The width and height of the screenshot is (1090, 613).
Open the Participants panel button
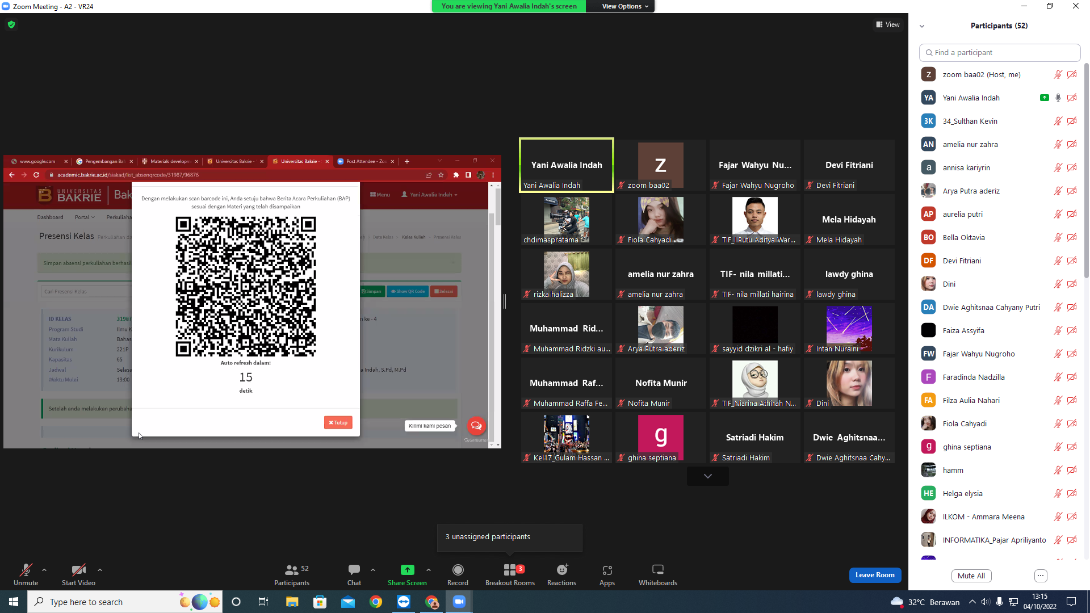click(292, 574)
